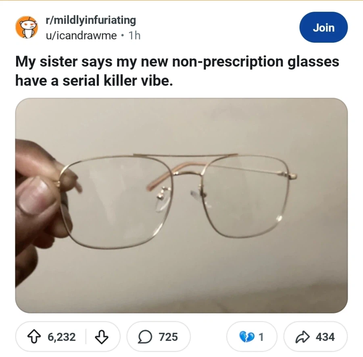
Task: Click the 6,232 vote count
Action: pyautogui.click(x=62, y=337)
